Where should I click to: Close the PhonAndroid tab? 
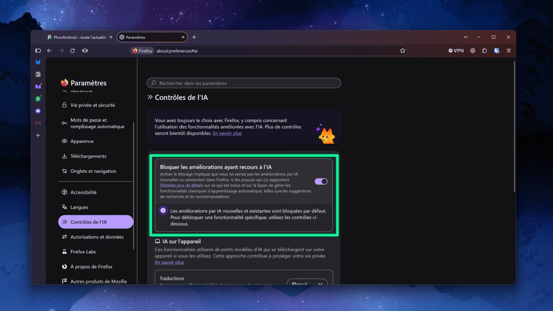(111, 37)
